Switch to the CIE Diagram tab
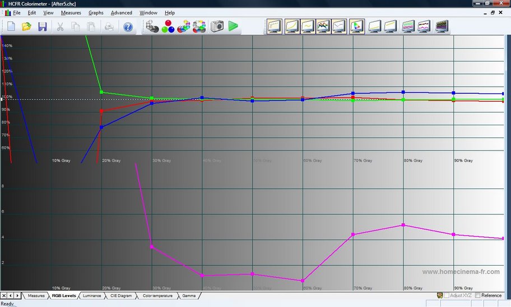511x307 pixels. point(121,296)
